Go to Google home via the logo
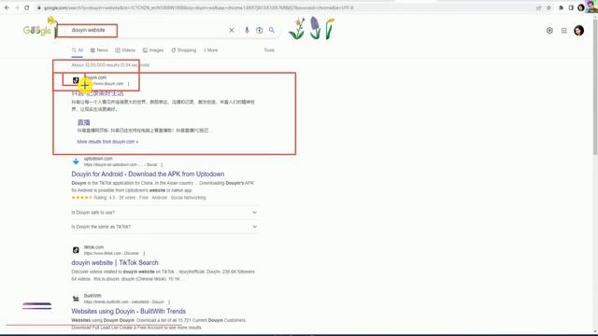This screenshot has height=336, width=598. 37,30
